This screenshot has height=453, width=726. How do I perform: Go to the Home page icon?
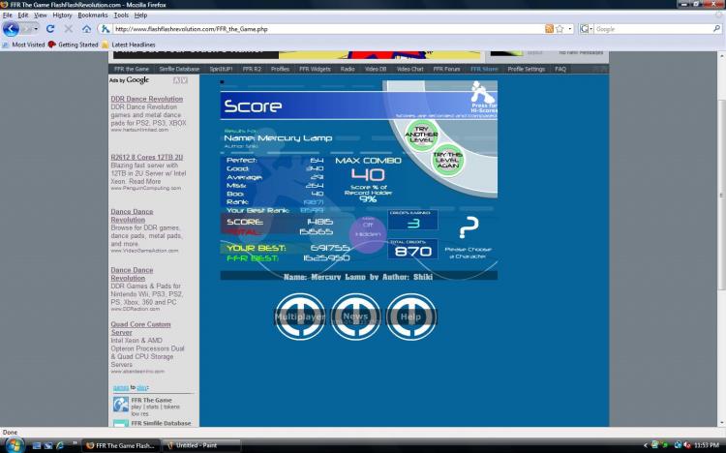86,29
